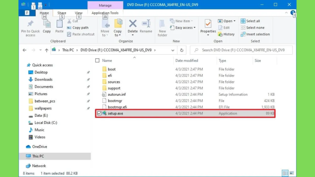The image size is (315, 177).
Task: Sort by the Date modified column
Action: click(187, 61)
